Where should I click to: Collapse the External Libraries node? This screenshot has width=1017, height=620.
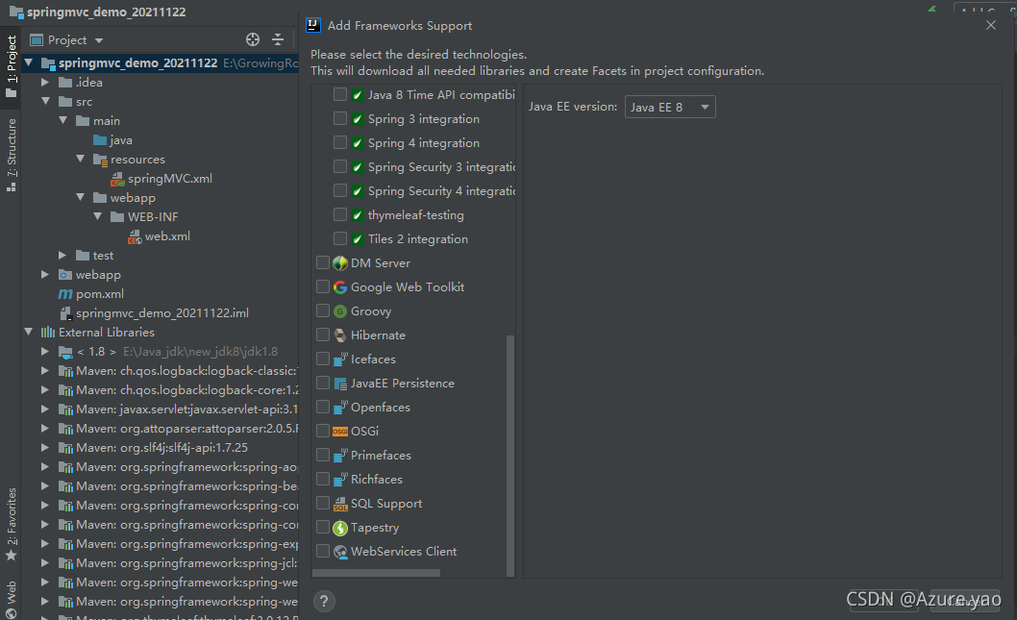tap(28, 332)
